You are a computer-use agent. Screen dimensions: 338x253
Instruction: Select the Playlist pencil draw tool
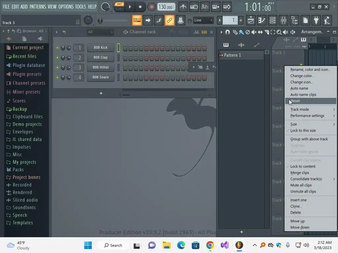tap(235, 32)
